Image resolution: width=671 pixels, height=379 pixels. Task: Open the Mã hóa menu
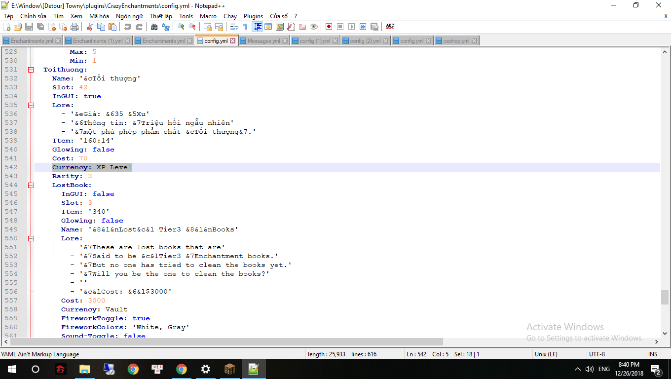click(99, 16)
